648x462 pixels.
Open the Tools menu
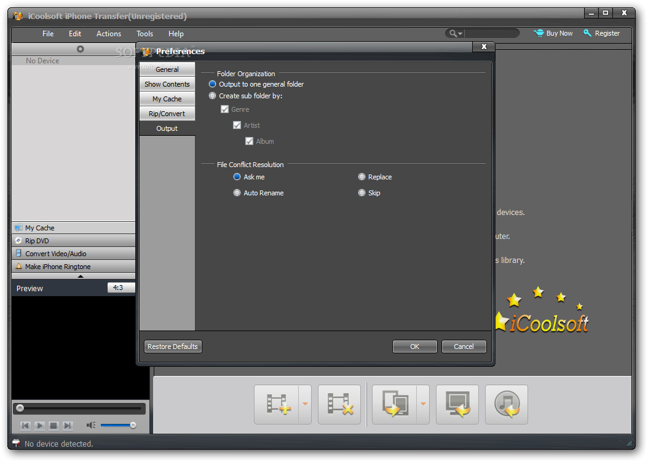coord(144,34)
